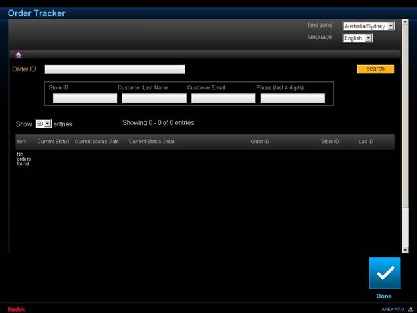Open the time zone dropdown
417x313 pixels.
click(x=369, y=26)
